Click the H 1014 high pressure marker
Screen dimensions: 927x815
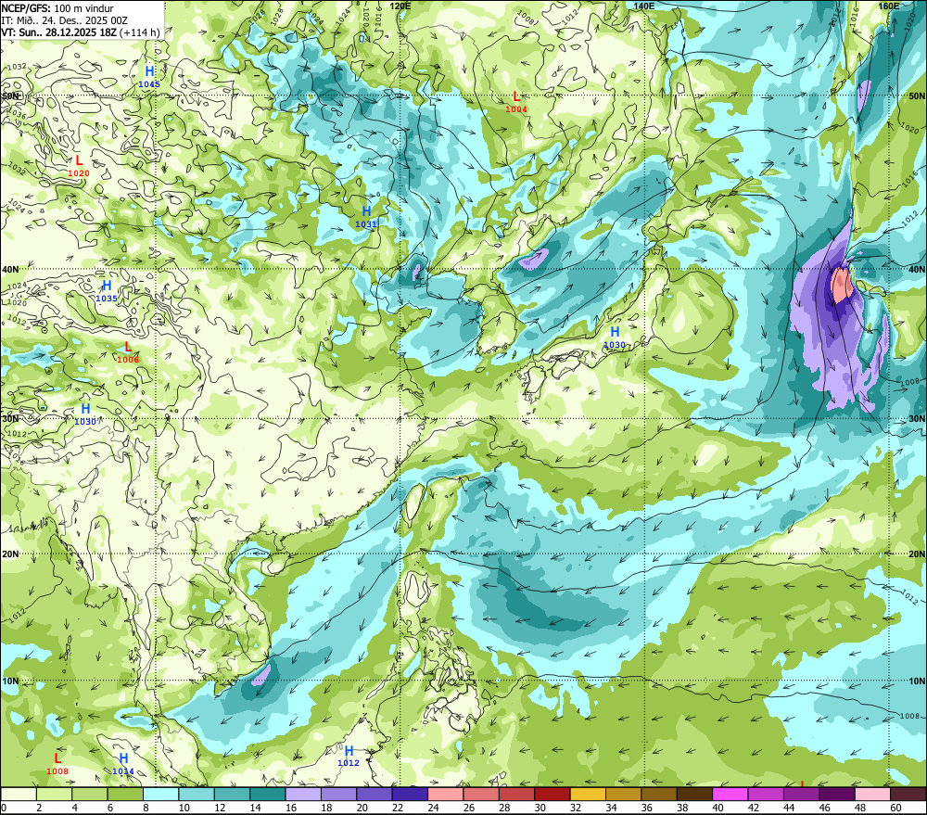(123, 764)
